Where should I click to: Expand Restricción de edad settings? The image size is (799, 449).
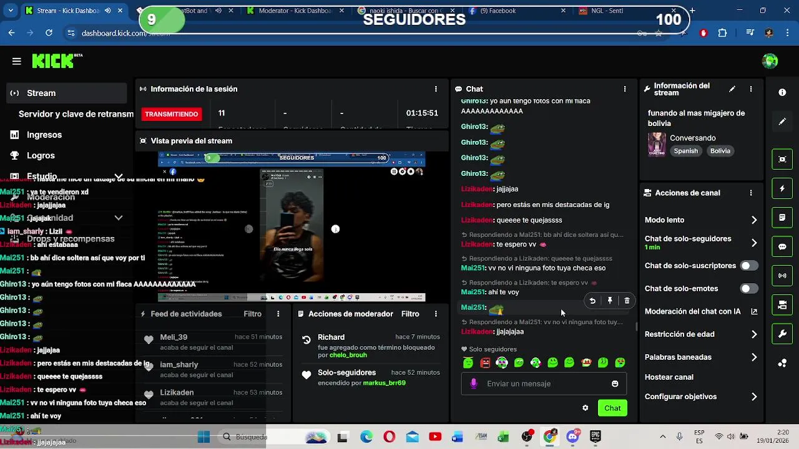[x=754, y=334]
